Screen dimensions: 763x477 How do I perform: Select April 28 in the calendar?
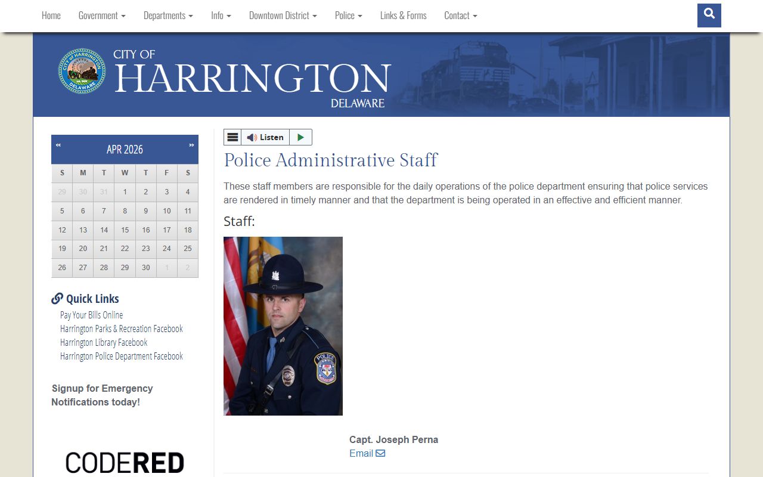104,268
